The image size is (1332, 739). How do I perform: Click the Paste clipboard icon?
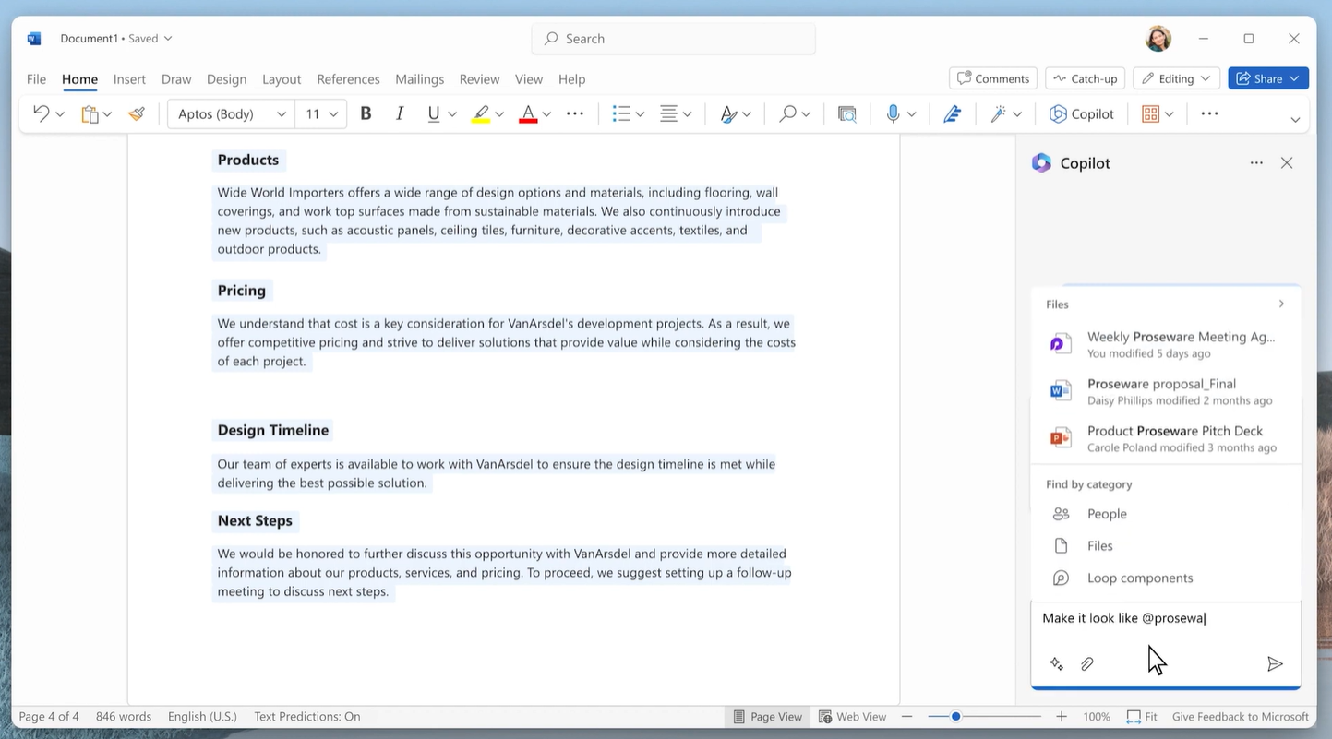click(x=90, y=113)
